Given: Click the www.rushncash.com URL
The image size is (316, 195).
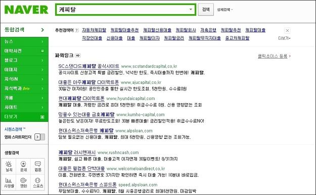Looking at the screenshot, I should point(118,153).
